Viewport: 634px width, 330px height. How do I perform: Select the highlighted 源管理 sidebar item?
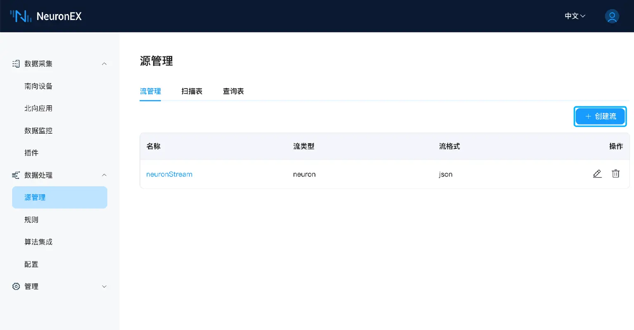click(35, 197)
